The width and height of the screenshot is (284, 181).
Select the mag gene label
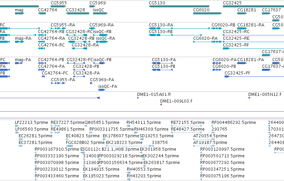click(19, 10)
